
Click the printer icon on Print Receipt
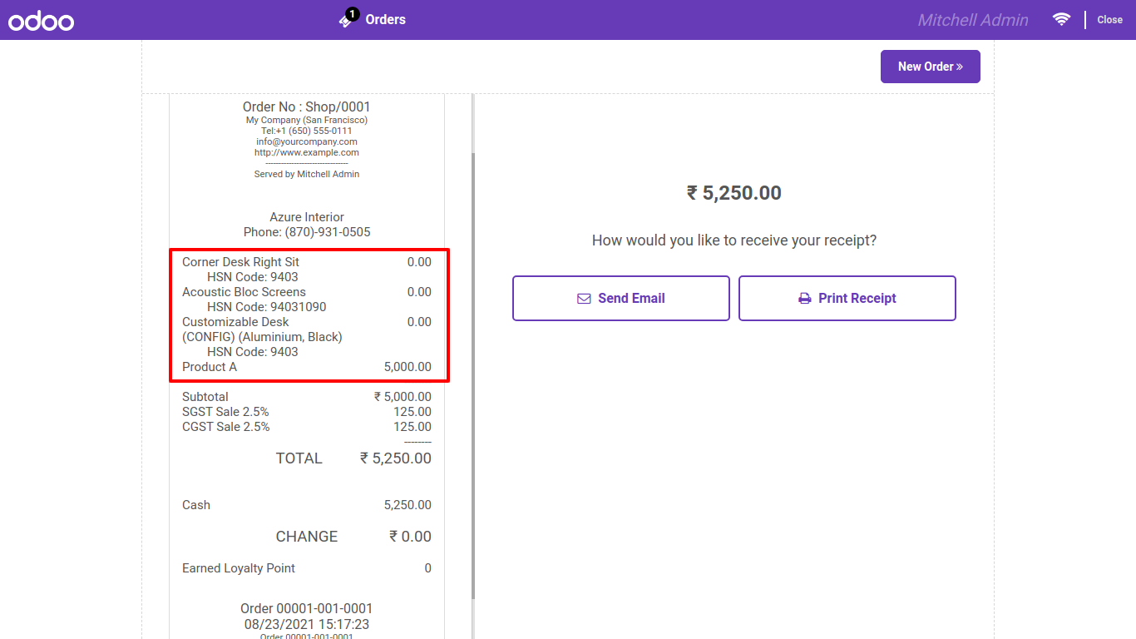[x=805, y=299]
